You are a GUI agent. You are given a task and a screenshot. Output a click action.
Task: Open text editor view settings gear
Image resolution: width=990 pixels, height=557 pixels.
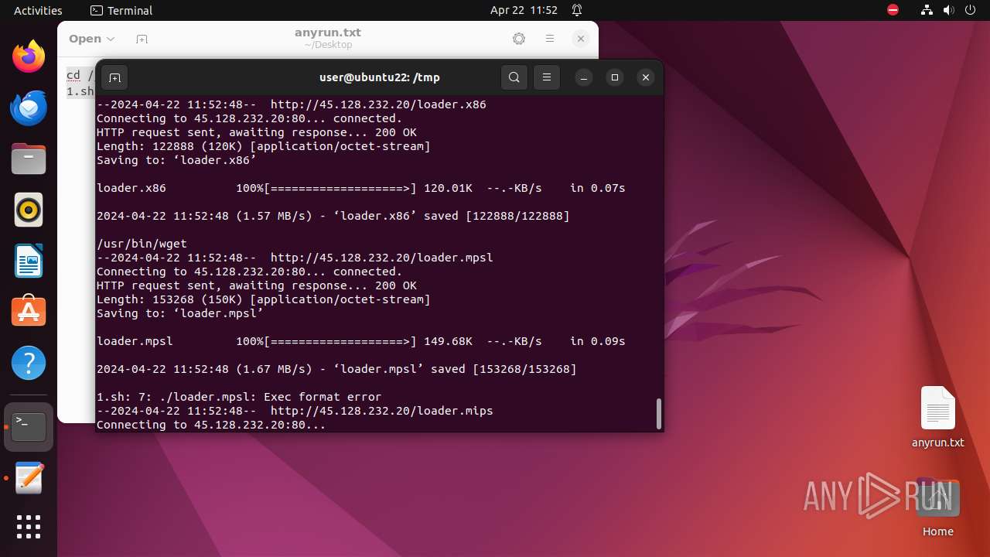pyautogui.click(x=519, y=39)
